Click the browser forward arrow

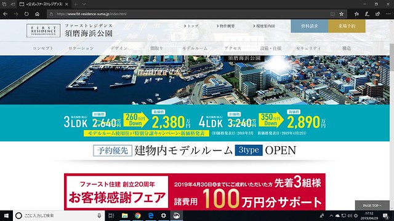click(x=16, y=14)
